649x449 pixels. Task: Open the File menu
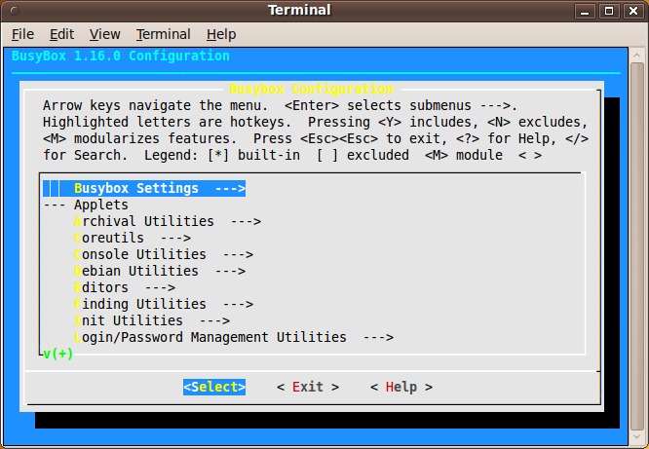click(x=22, y=34)
